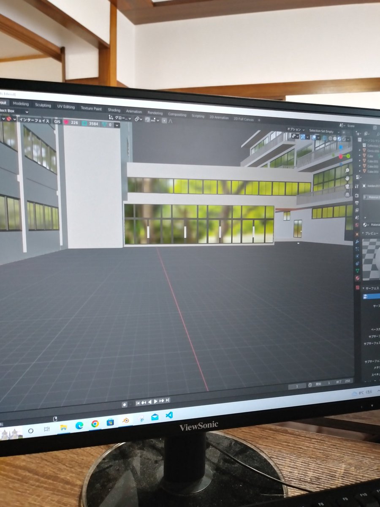Screen dimensions: 380x507
Task: Click the green Y axis gizmo handle
Action: coord(348,156)
